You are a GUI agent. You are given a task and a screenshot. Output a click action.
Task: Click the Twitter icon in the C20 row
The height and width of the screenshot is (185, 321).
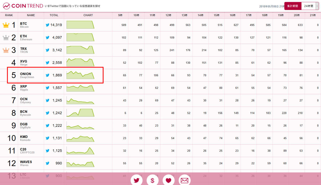pos(48,151)
